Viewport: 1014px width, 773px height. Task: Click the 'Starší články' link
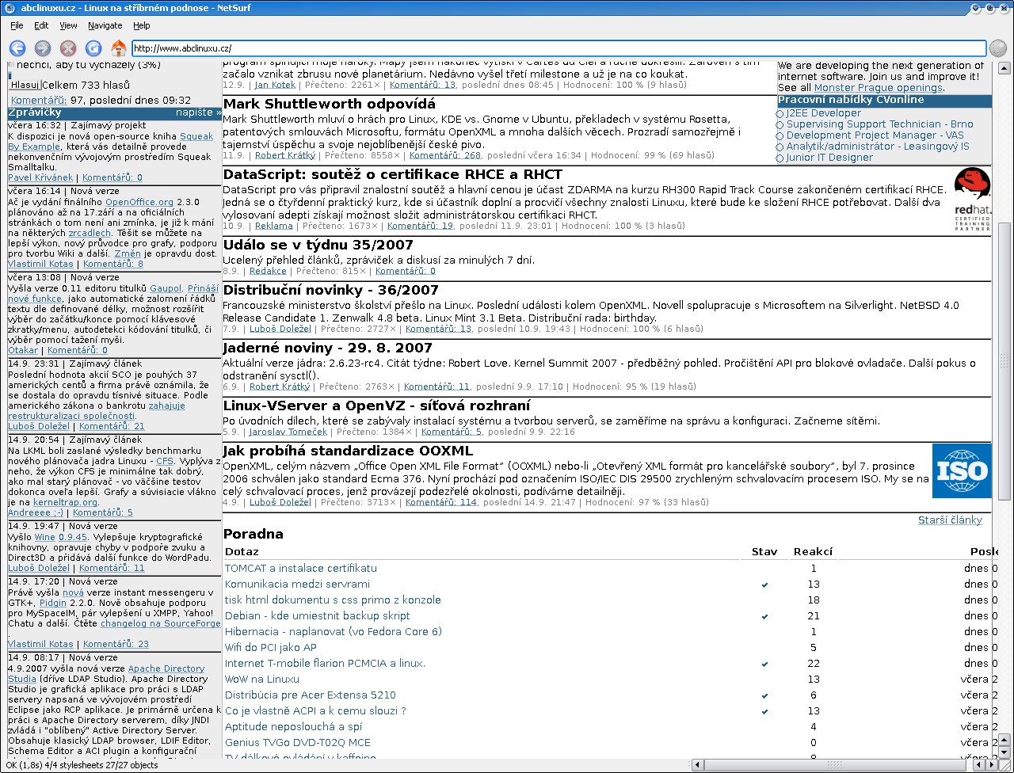point(950,520)
